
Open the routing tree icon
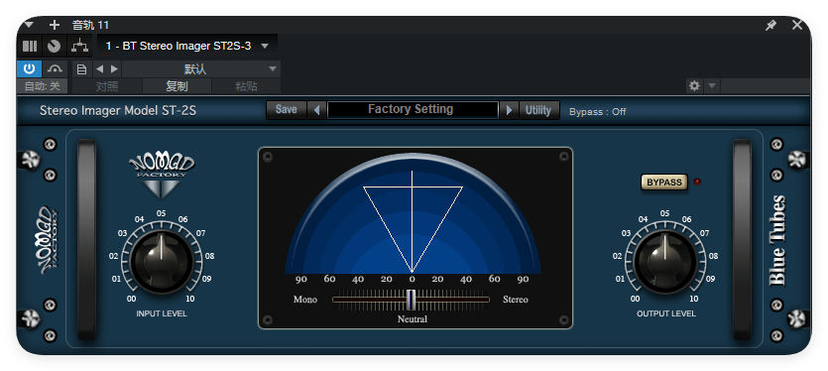[x=79, y=47]
